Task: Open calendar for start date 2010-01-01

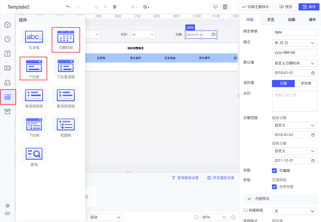Action: (313, 135)
